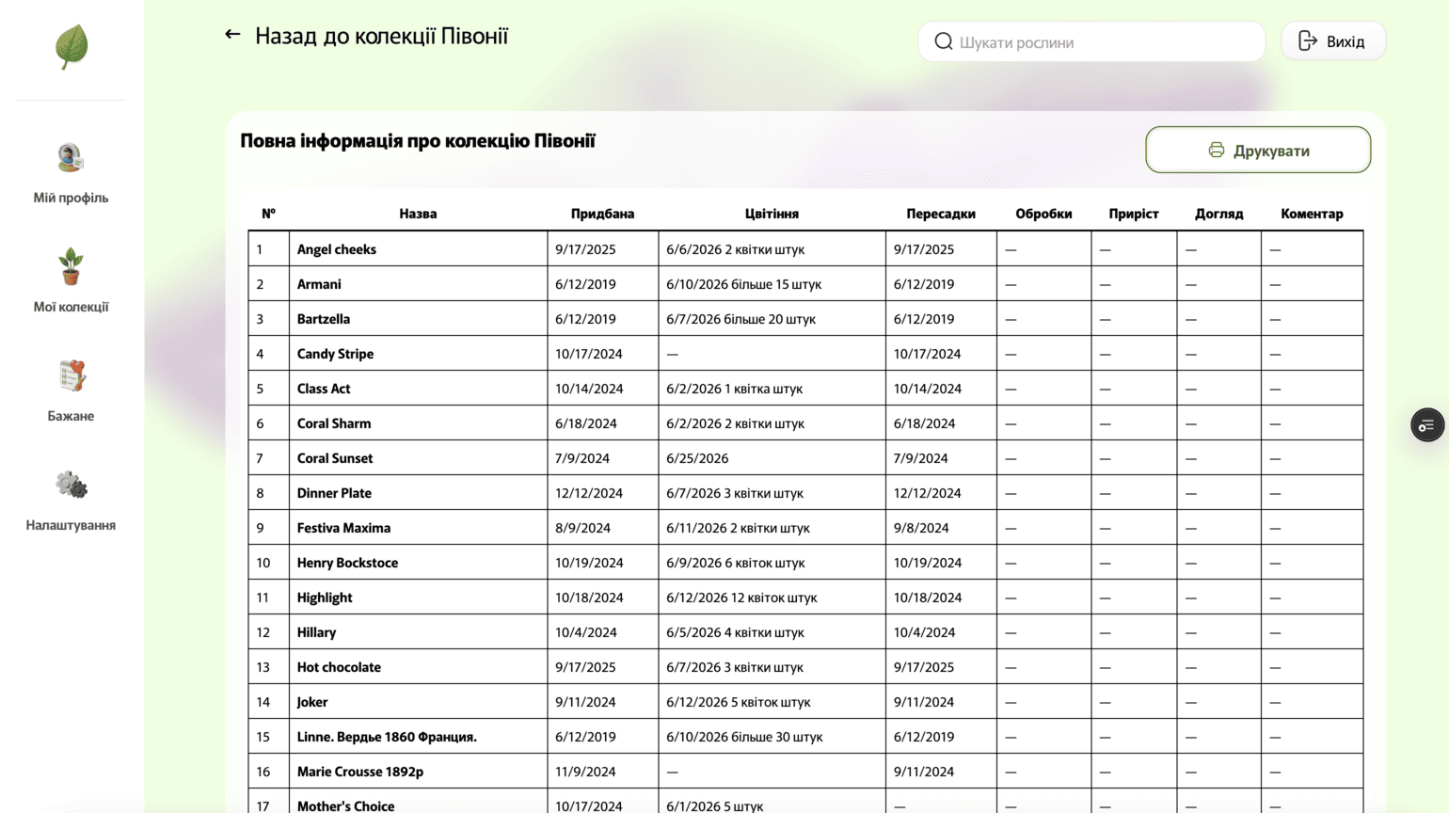Click the green leaf logo icon
The image size is (1449, 813).
tap(72, 46)
